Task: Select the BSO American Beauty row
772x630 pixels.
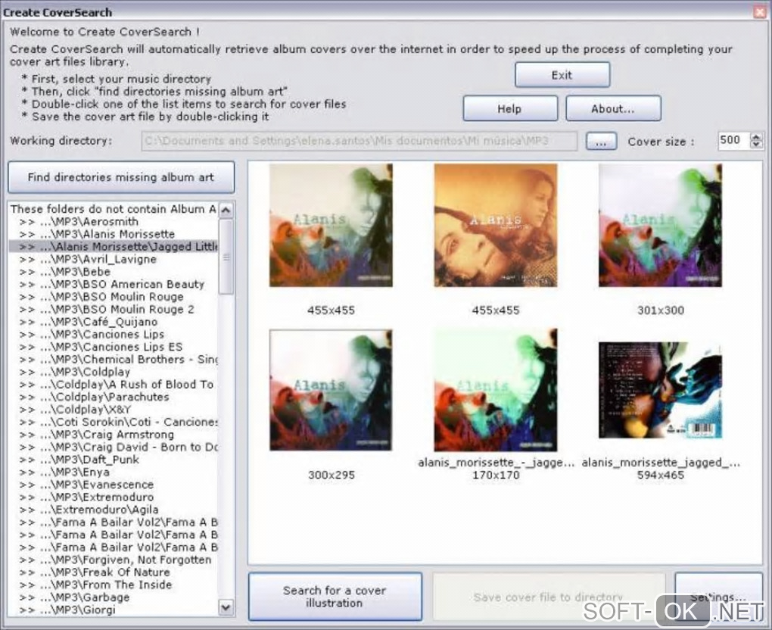Action: 114,284
